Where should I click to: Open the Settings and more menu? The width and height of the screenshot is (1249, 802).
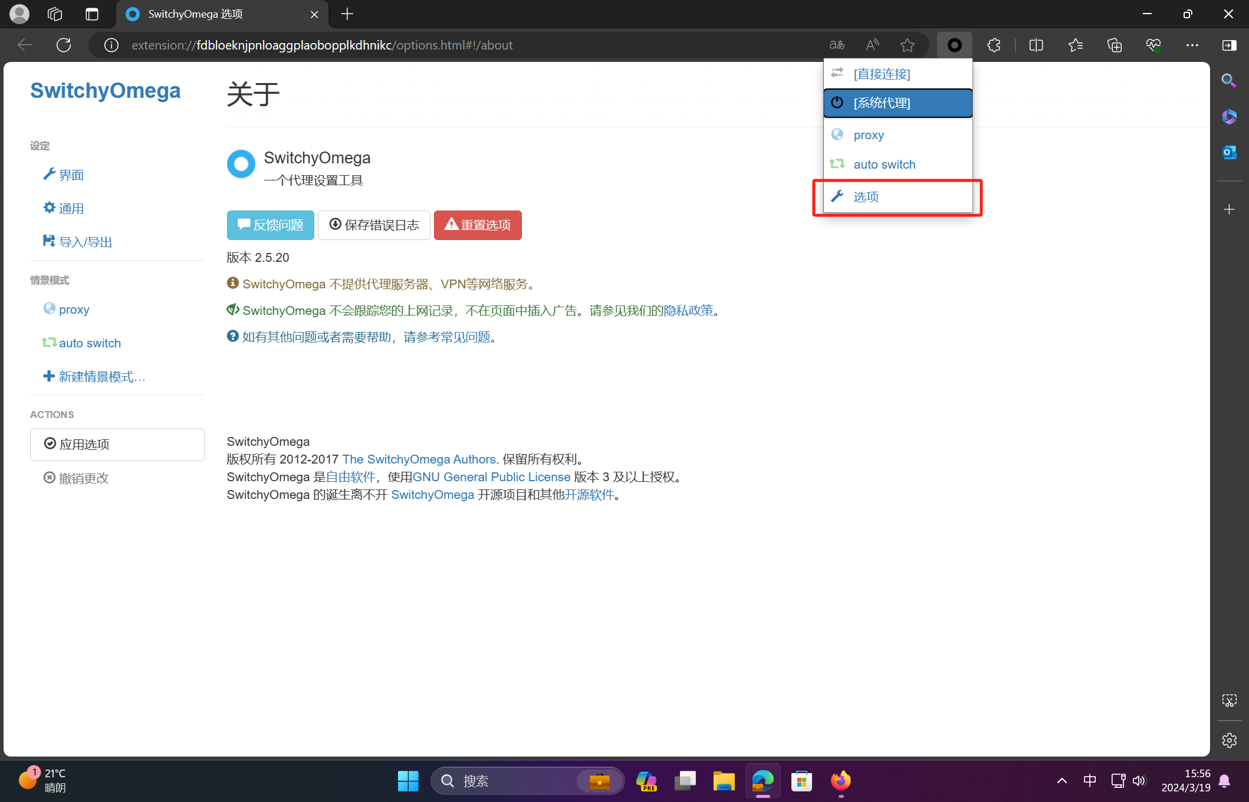click(1192, 45)
